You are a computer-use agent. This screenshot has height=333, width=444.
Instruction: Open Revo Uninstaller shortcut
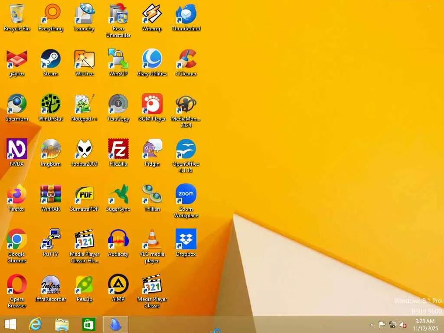coord(118,20)
